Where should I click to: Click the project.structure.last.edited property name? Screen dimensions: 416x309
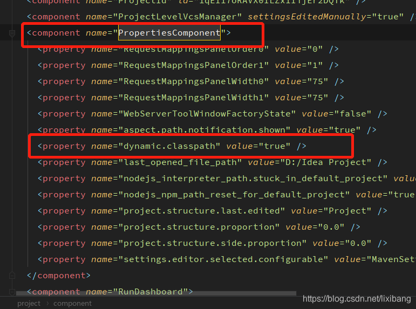click(202, 211)
